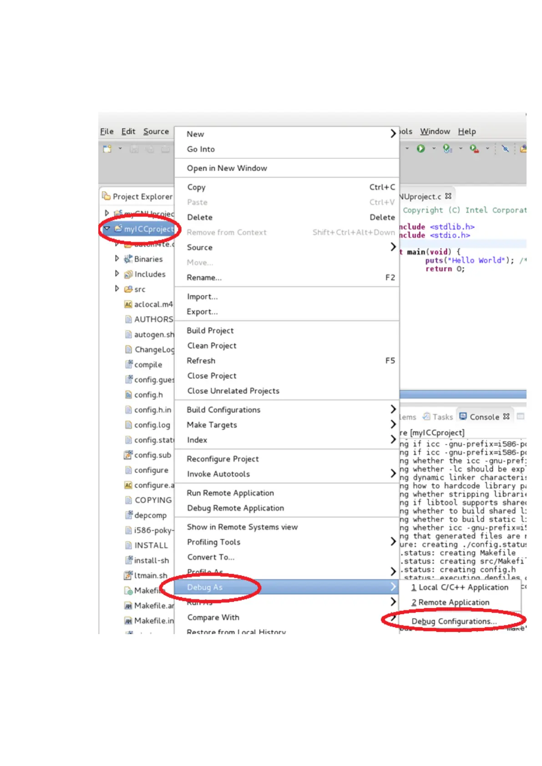Close the GNUproject.c editor tab

pyautogui.click(x=448, y=196)
